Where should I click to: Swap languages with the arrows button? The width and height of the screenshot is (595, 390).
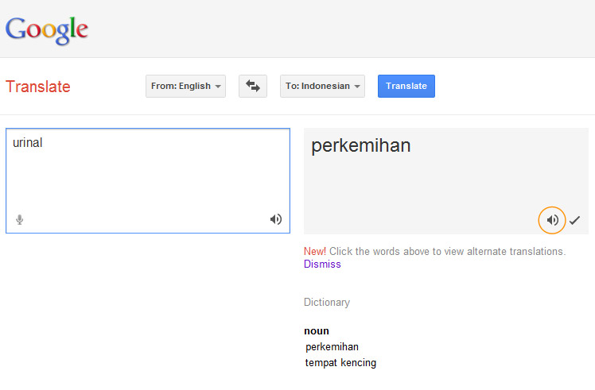coord(253,86)
